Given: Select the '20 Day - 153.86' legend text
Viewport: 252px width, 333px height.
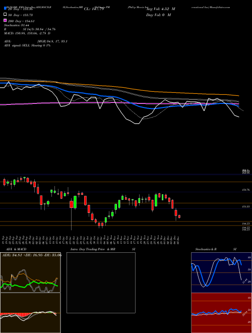Looking at the screenshot, I should [x=20, y=9].
